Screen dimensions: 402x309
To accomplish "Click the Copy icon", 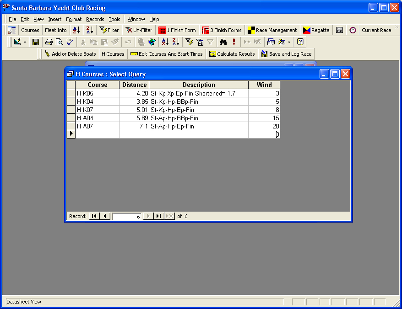I will click(x=93, y=42).
